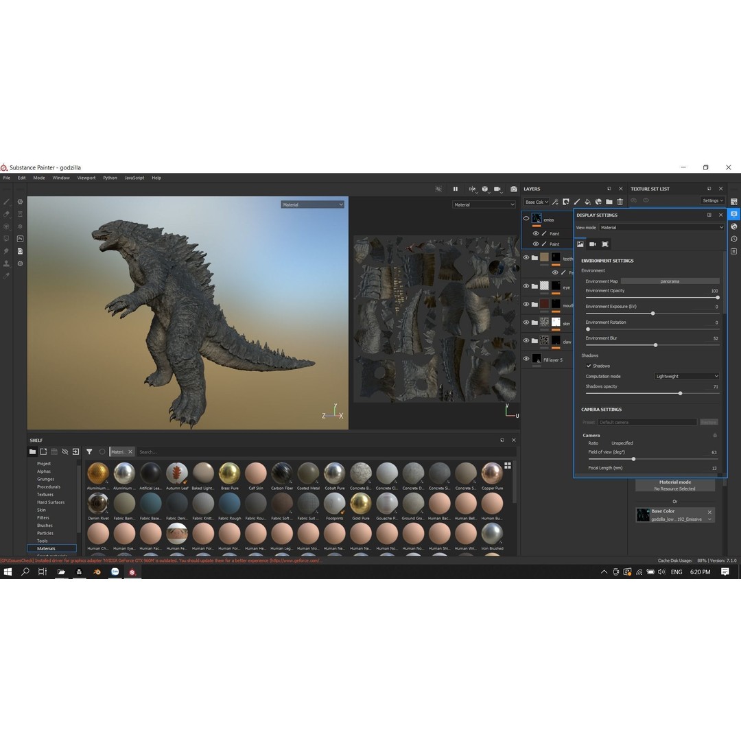Screen dimensions: 741x741
Task: Hide the mouth folder layer
Action: coord(526,305)
